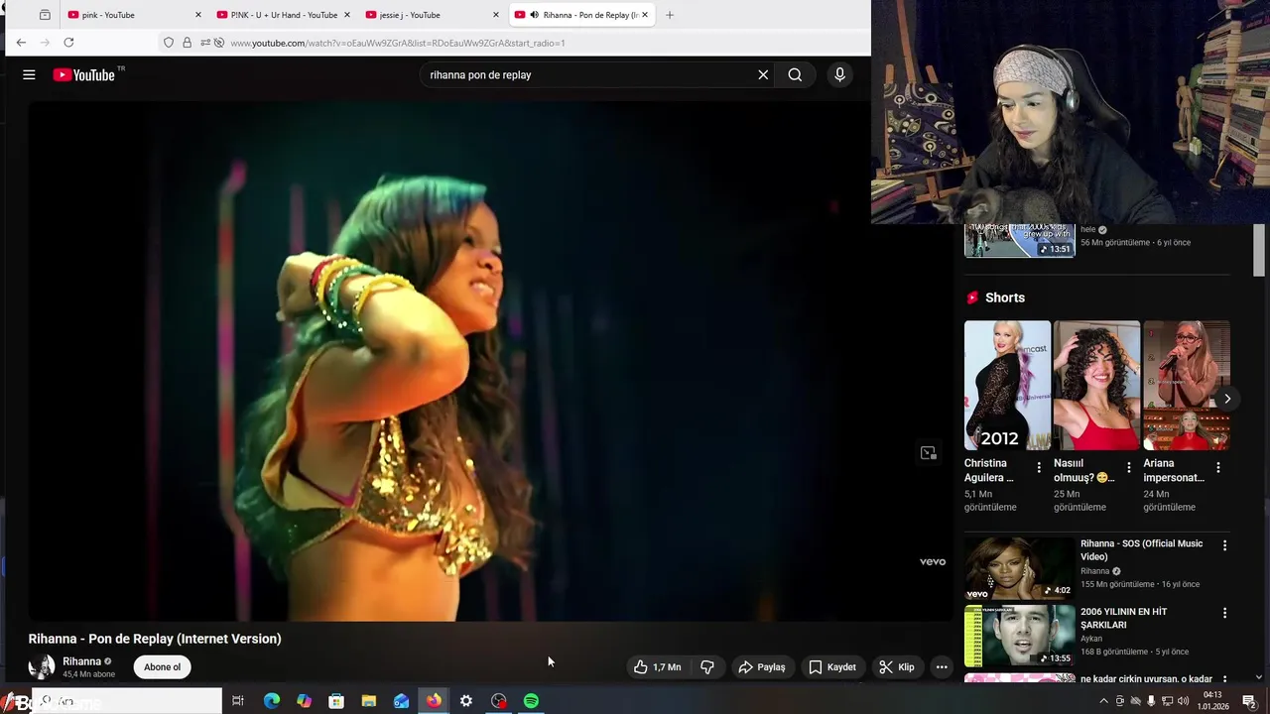Image resolution: width=1270 pixels, height=714 pixels.
Task: Open a new browser tab
Action: [670, 15]
